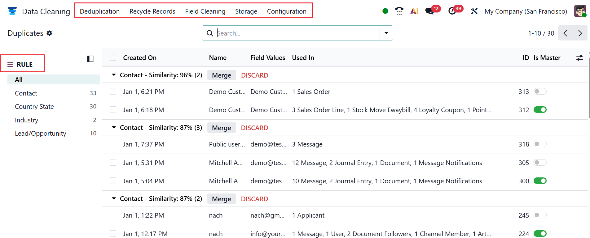The height and width of the screenshot is (238, 590).
Task: Click Merge for the Similarity 96% group
Action: point(221,75)
